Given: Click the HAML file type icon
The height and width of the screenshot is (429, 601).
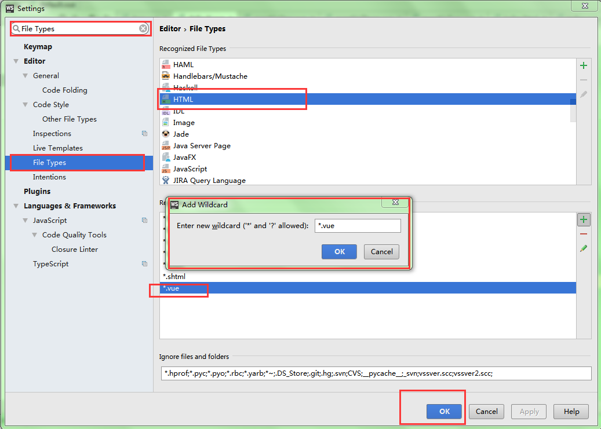Looking at the screenshot, I should pos(166,64).
